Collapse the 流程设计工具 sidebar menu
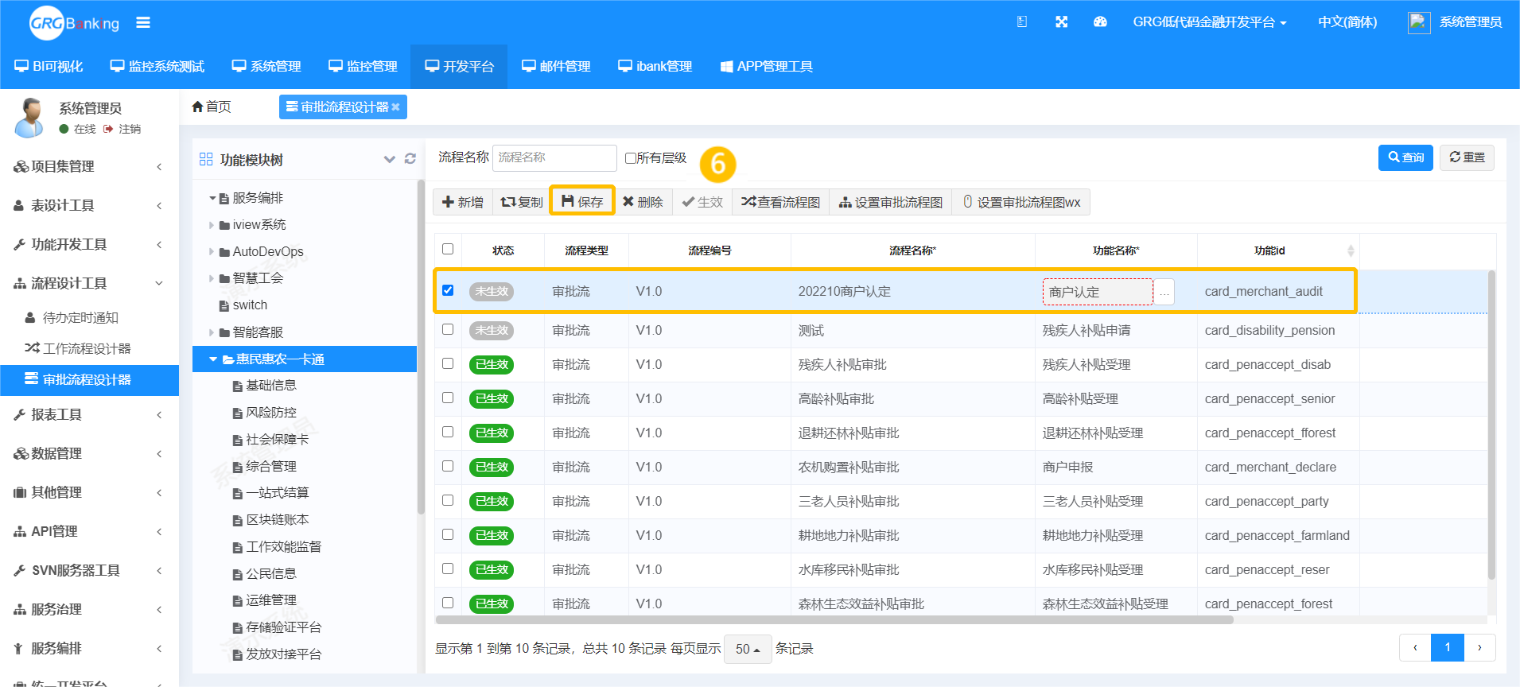Viewport: 1520px width, 687px height. [x=89, y=283]
